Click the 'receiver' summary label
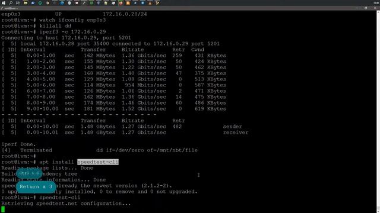The width and height of the screenshot is (380, 213). point(236,133)
